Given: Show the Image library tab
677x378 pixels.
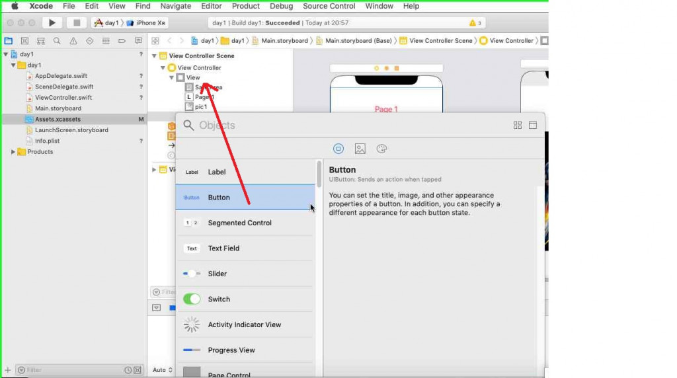Looking at the screenshot, I should click(360, 149).
